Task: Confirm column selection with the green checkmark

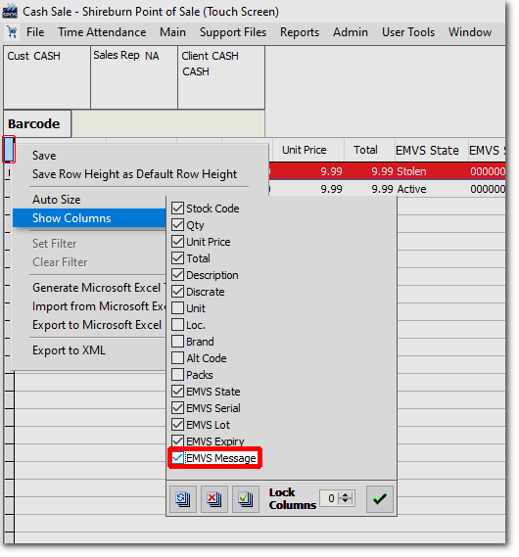Action: (x=379, y=499)
